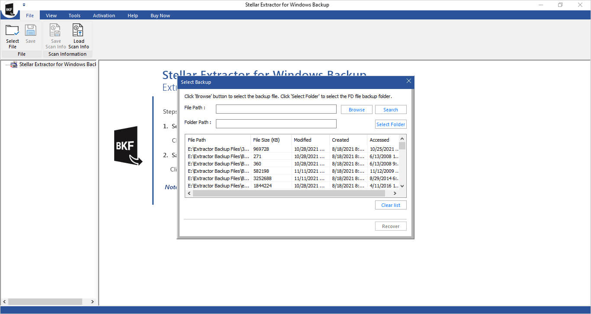Click the Save Scan Info icon
Viewport: 591px width, 314px height.
pos(55,30)
